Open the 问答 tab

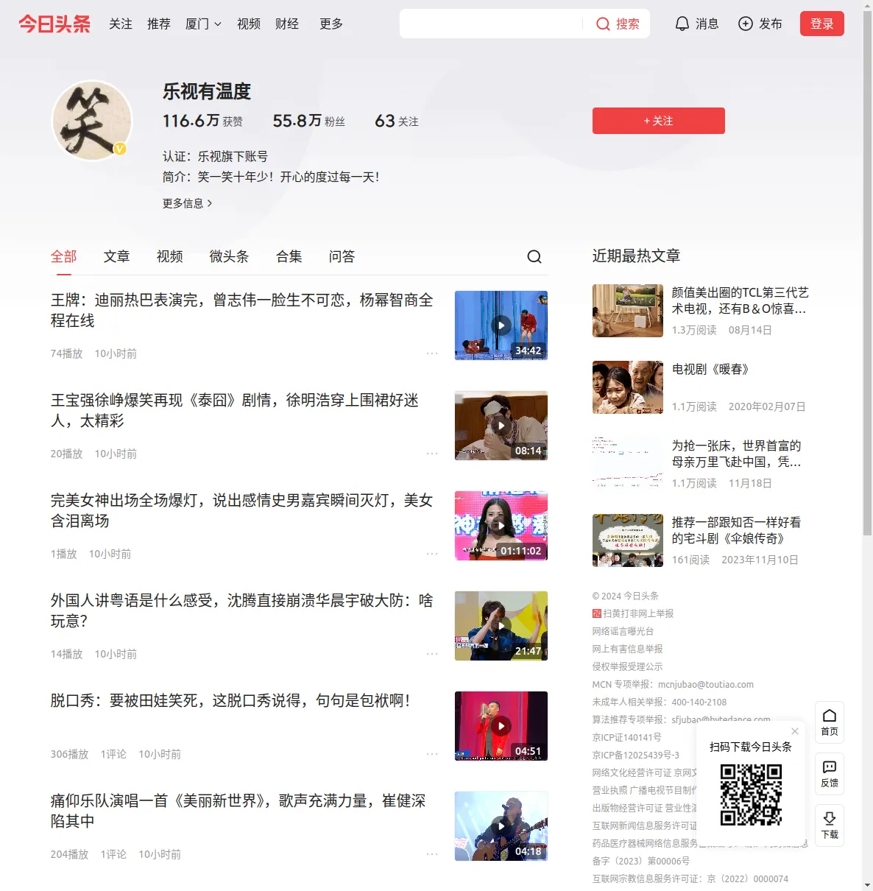point(342,256)
